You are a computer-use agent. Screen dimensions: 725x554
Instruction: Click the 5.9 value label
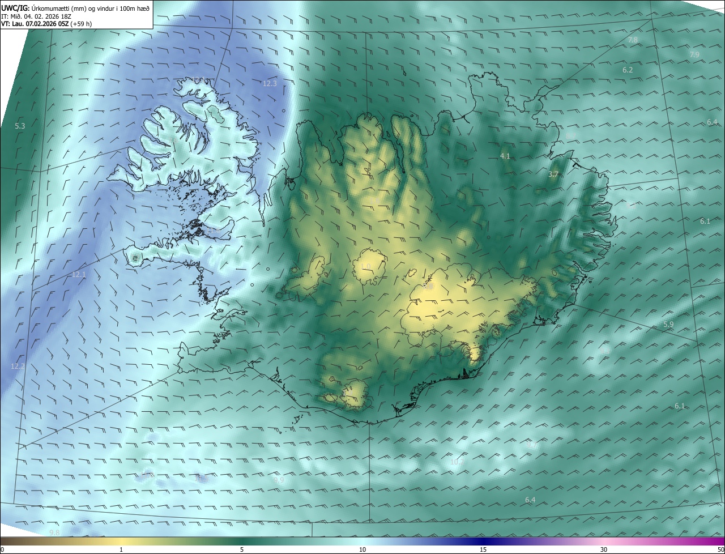tap(668, 325)
